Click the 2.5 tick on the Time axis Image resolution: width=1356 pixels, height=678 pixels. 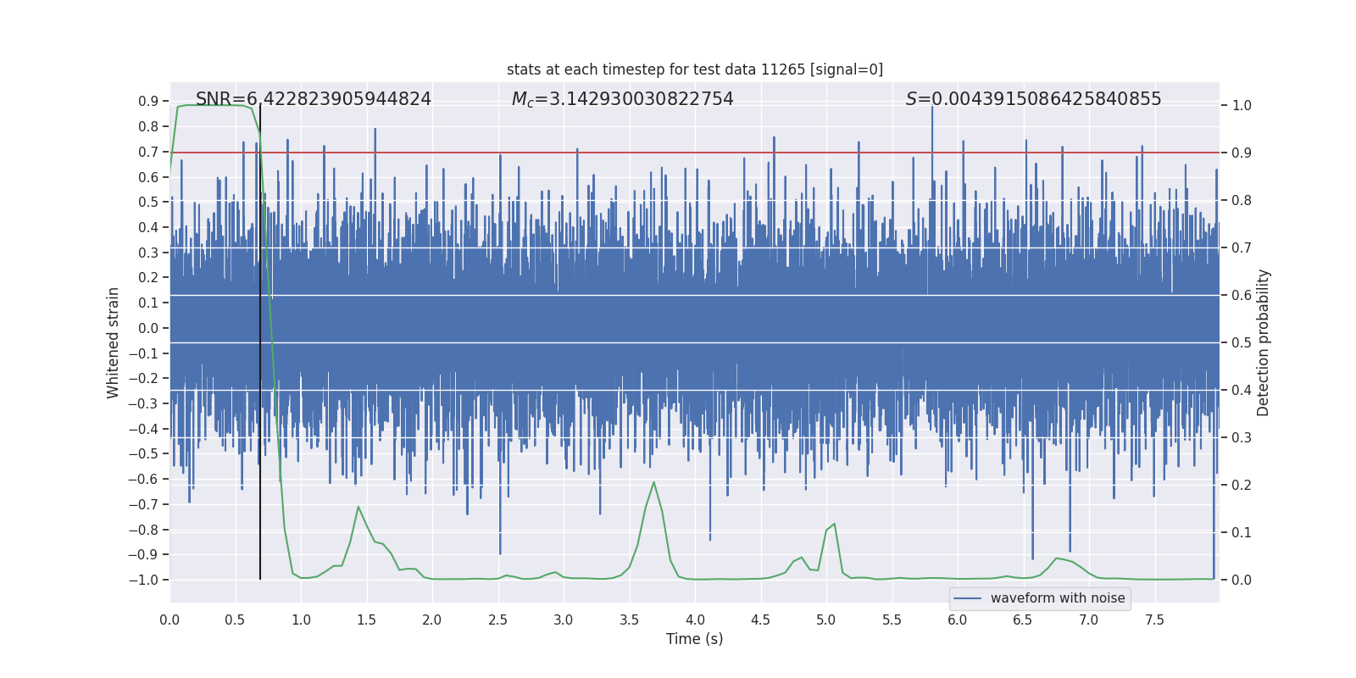pyautogui.click(x=497, y=620)
